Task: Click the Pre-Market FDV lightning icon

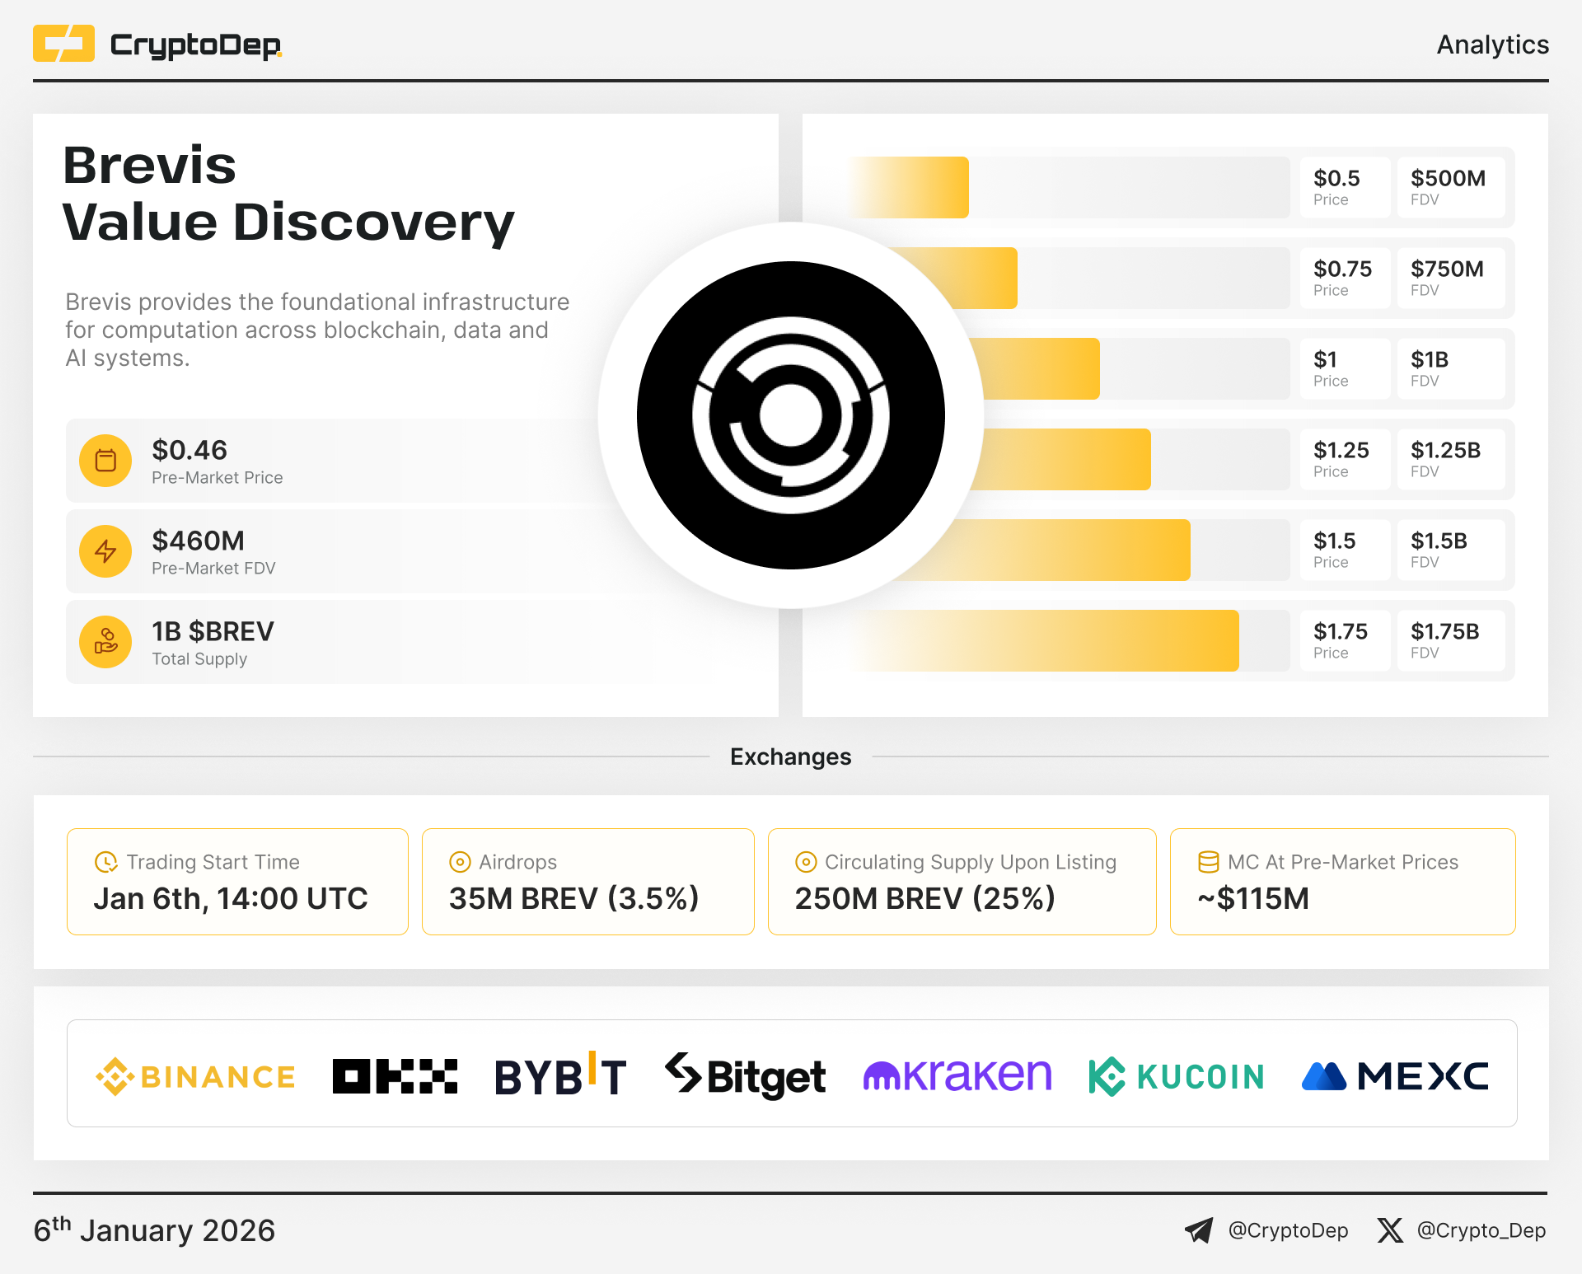Action: pos(105,551)
